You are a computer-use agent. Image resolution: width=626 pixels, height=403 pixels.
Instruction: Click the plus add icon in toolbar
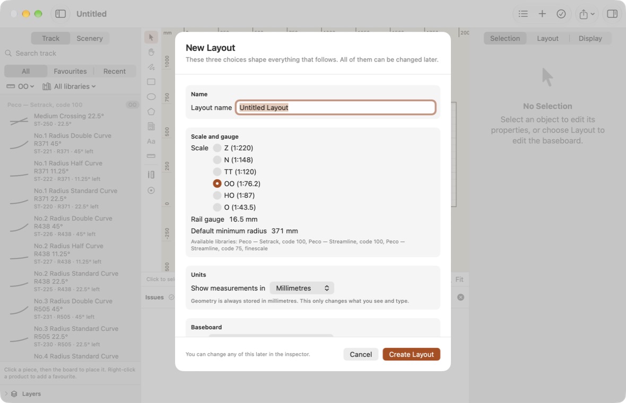[542, 14]
